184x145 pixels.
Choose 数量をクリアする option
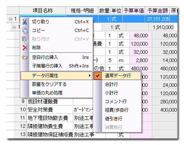tap(56, 84)
